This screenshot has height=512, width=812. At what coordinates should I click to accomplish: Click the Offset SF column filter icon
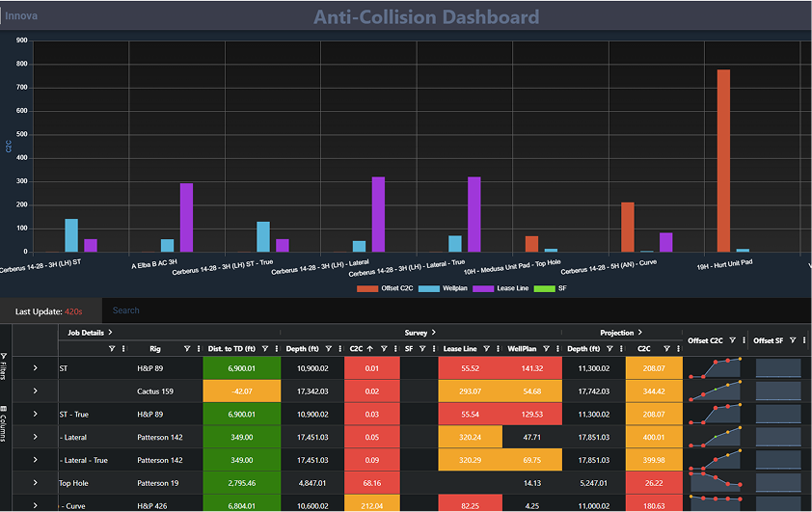(x=792, y=340)
